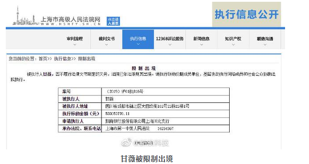This screenshot has width=309, height=164.
Task: Open the 上海市高级人民法院网 site title
Action: [70, 20]
